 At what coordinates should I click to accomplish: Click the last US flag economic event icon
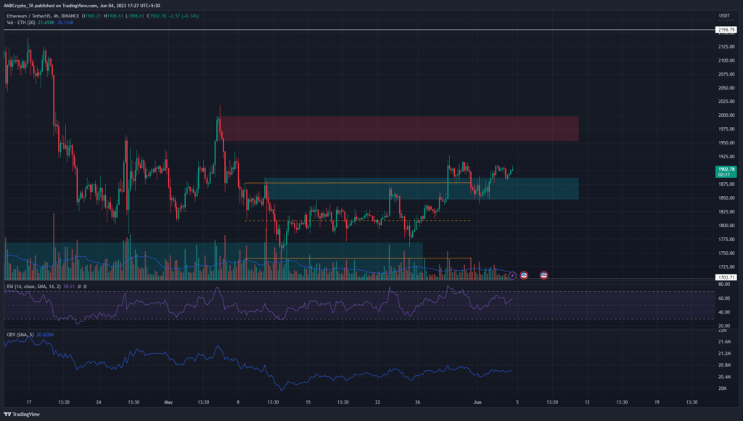[x=543, y=275]
